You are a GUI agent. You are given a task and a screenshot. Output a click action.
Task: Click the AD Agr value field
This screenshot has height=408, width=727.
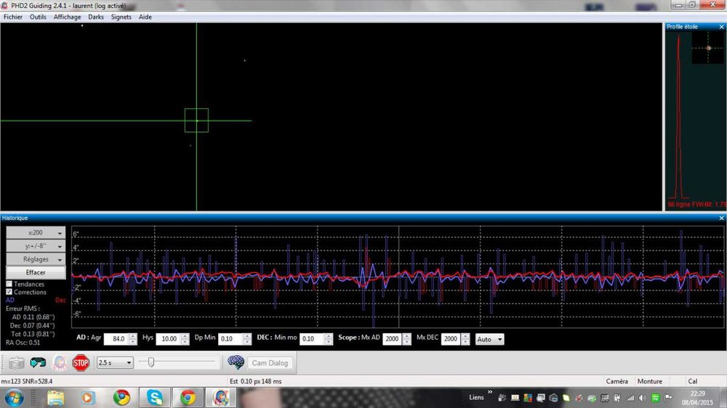(116, 339)
